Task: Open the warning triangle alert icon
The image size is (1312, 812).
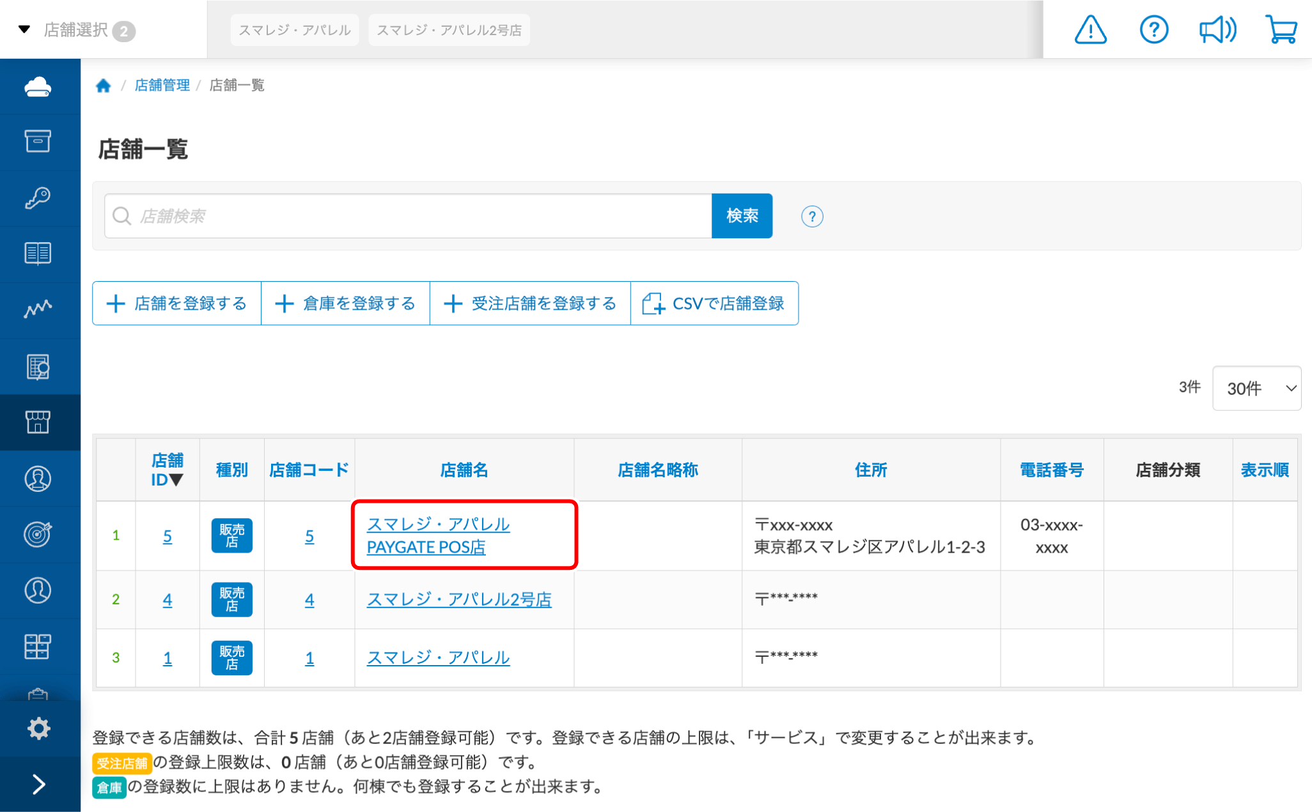Action: [1090, 29]
